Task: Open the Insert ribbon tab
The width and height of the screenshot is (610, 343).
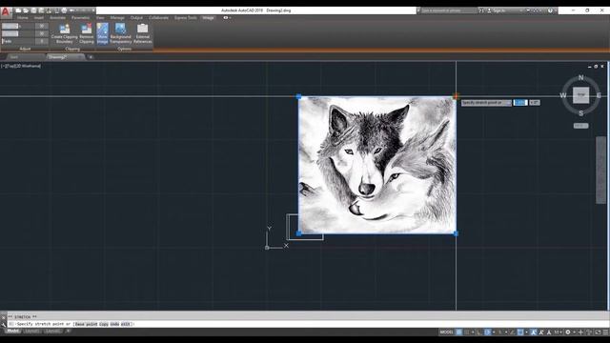Action: tap(39, 18)
